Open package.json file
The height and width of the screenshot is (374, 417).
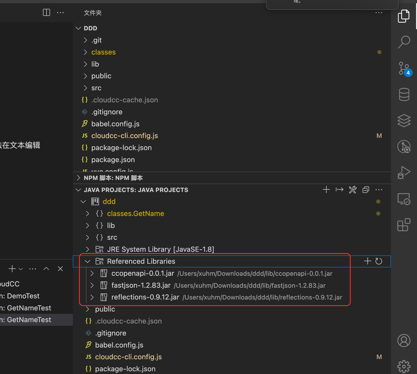pos(113,160)
